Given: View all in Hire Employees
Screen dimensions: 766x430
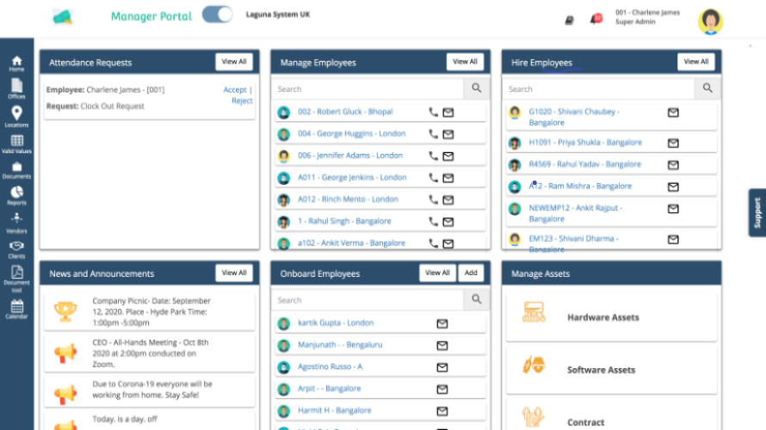Looking at the screenshot, I should coord(696,62).
